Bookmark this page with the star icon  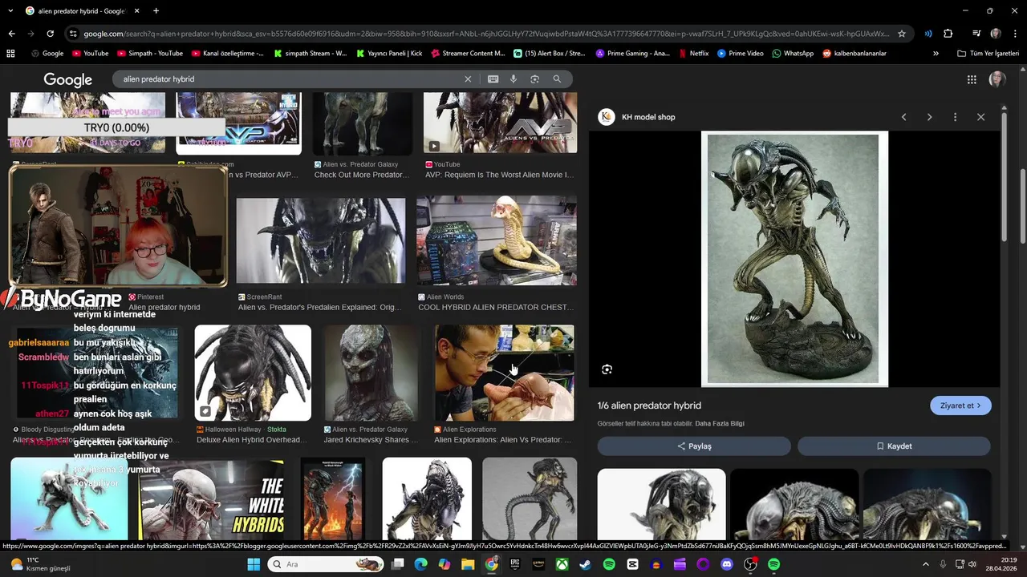902,34
